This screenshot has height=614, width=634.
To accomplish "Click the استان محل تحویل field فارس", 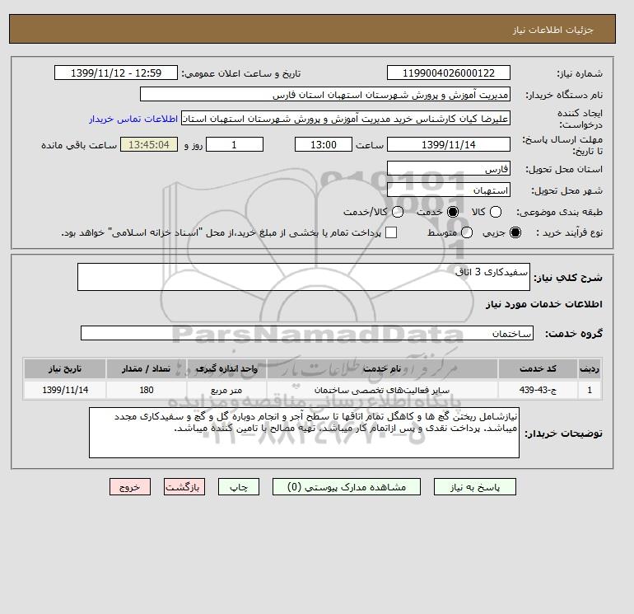I will (x=449, y=168).
